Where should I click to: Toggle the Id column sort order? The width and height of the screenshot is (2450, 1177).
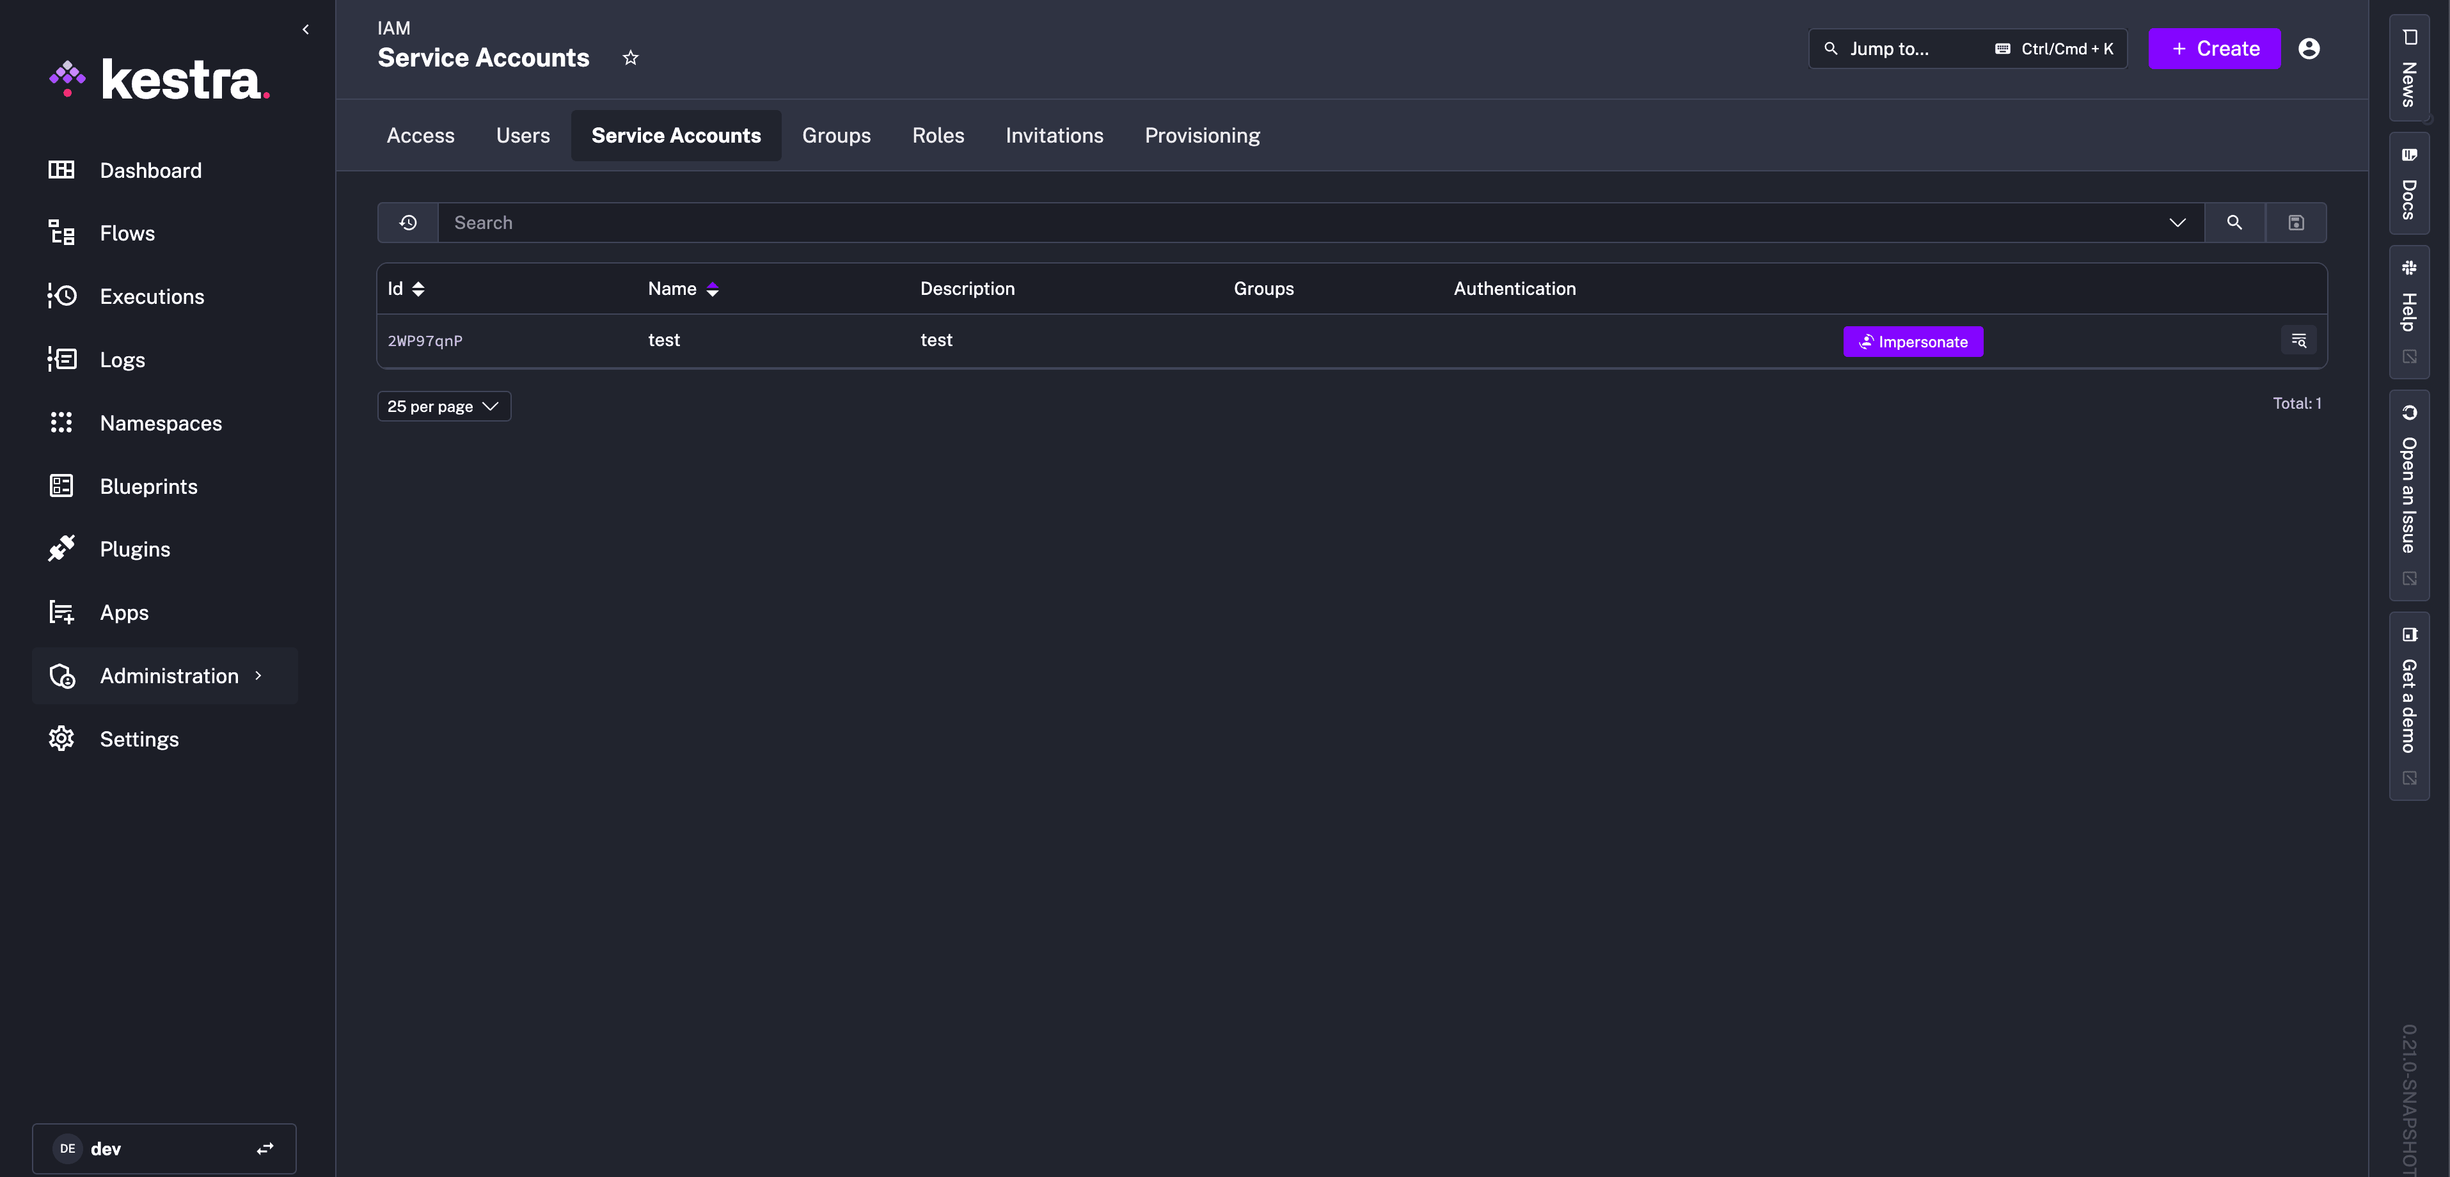tap(420, 288)
